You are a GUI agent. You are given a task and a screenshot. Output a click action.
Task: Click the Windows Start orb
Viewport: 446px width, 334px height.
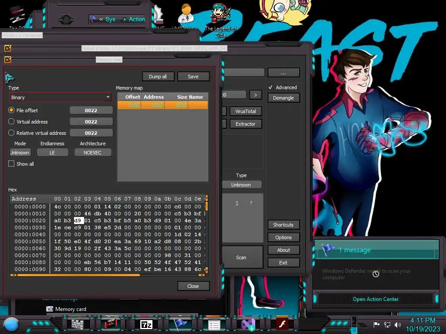point(11,324)
